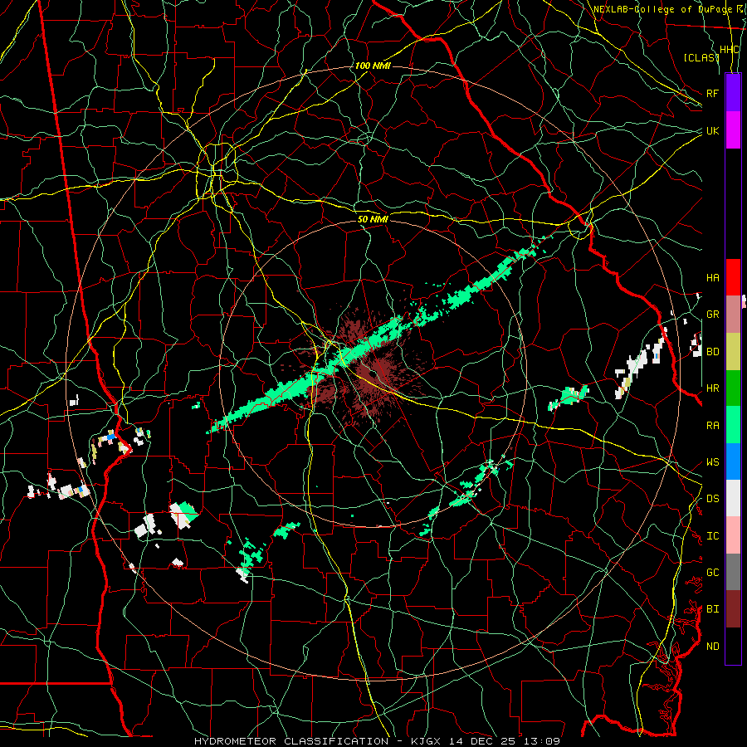Select the "GC" legend label
This screenshot has width=747, height=747.
712,573
